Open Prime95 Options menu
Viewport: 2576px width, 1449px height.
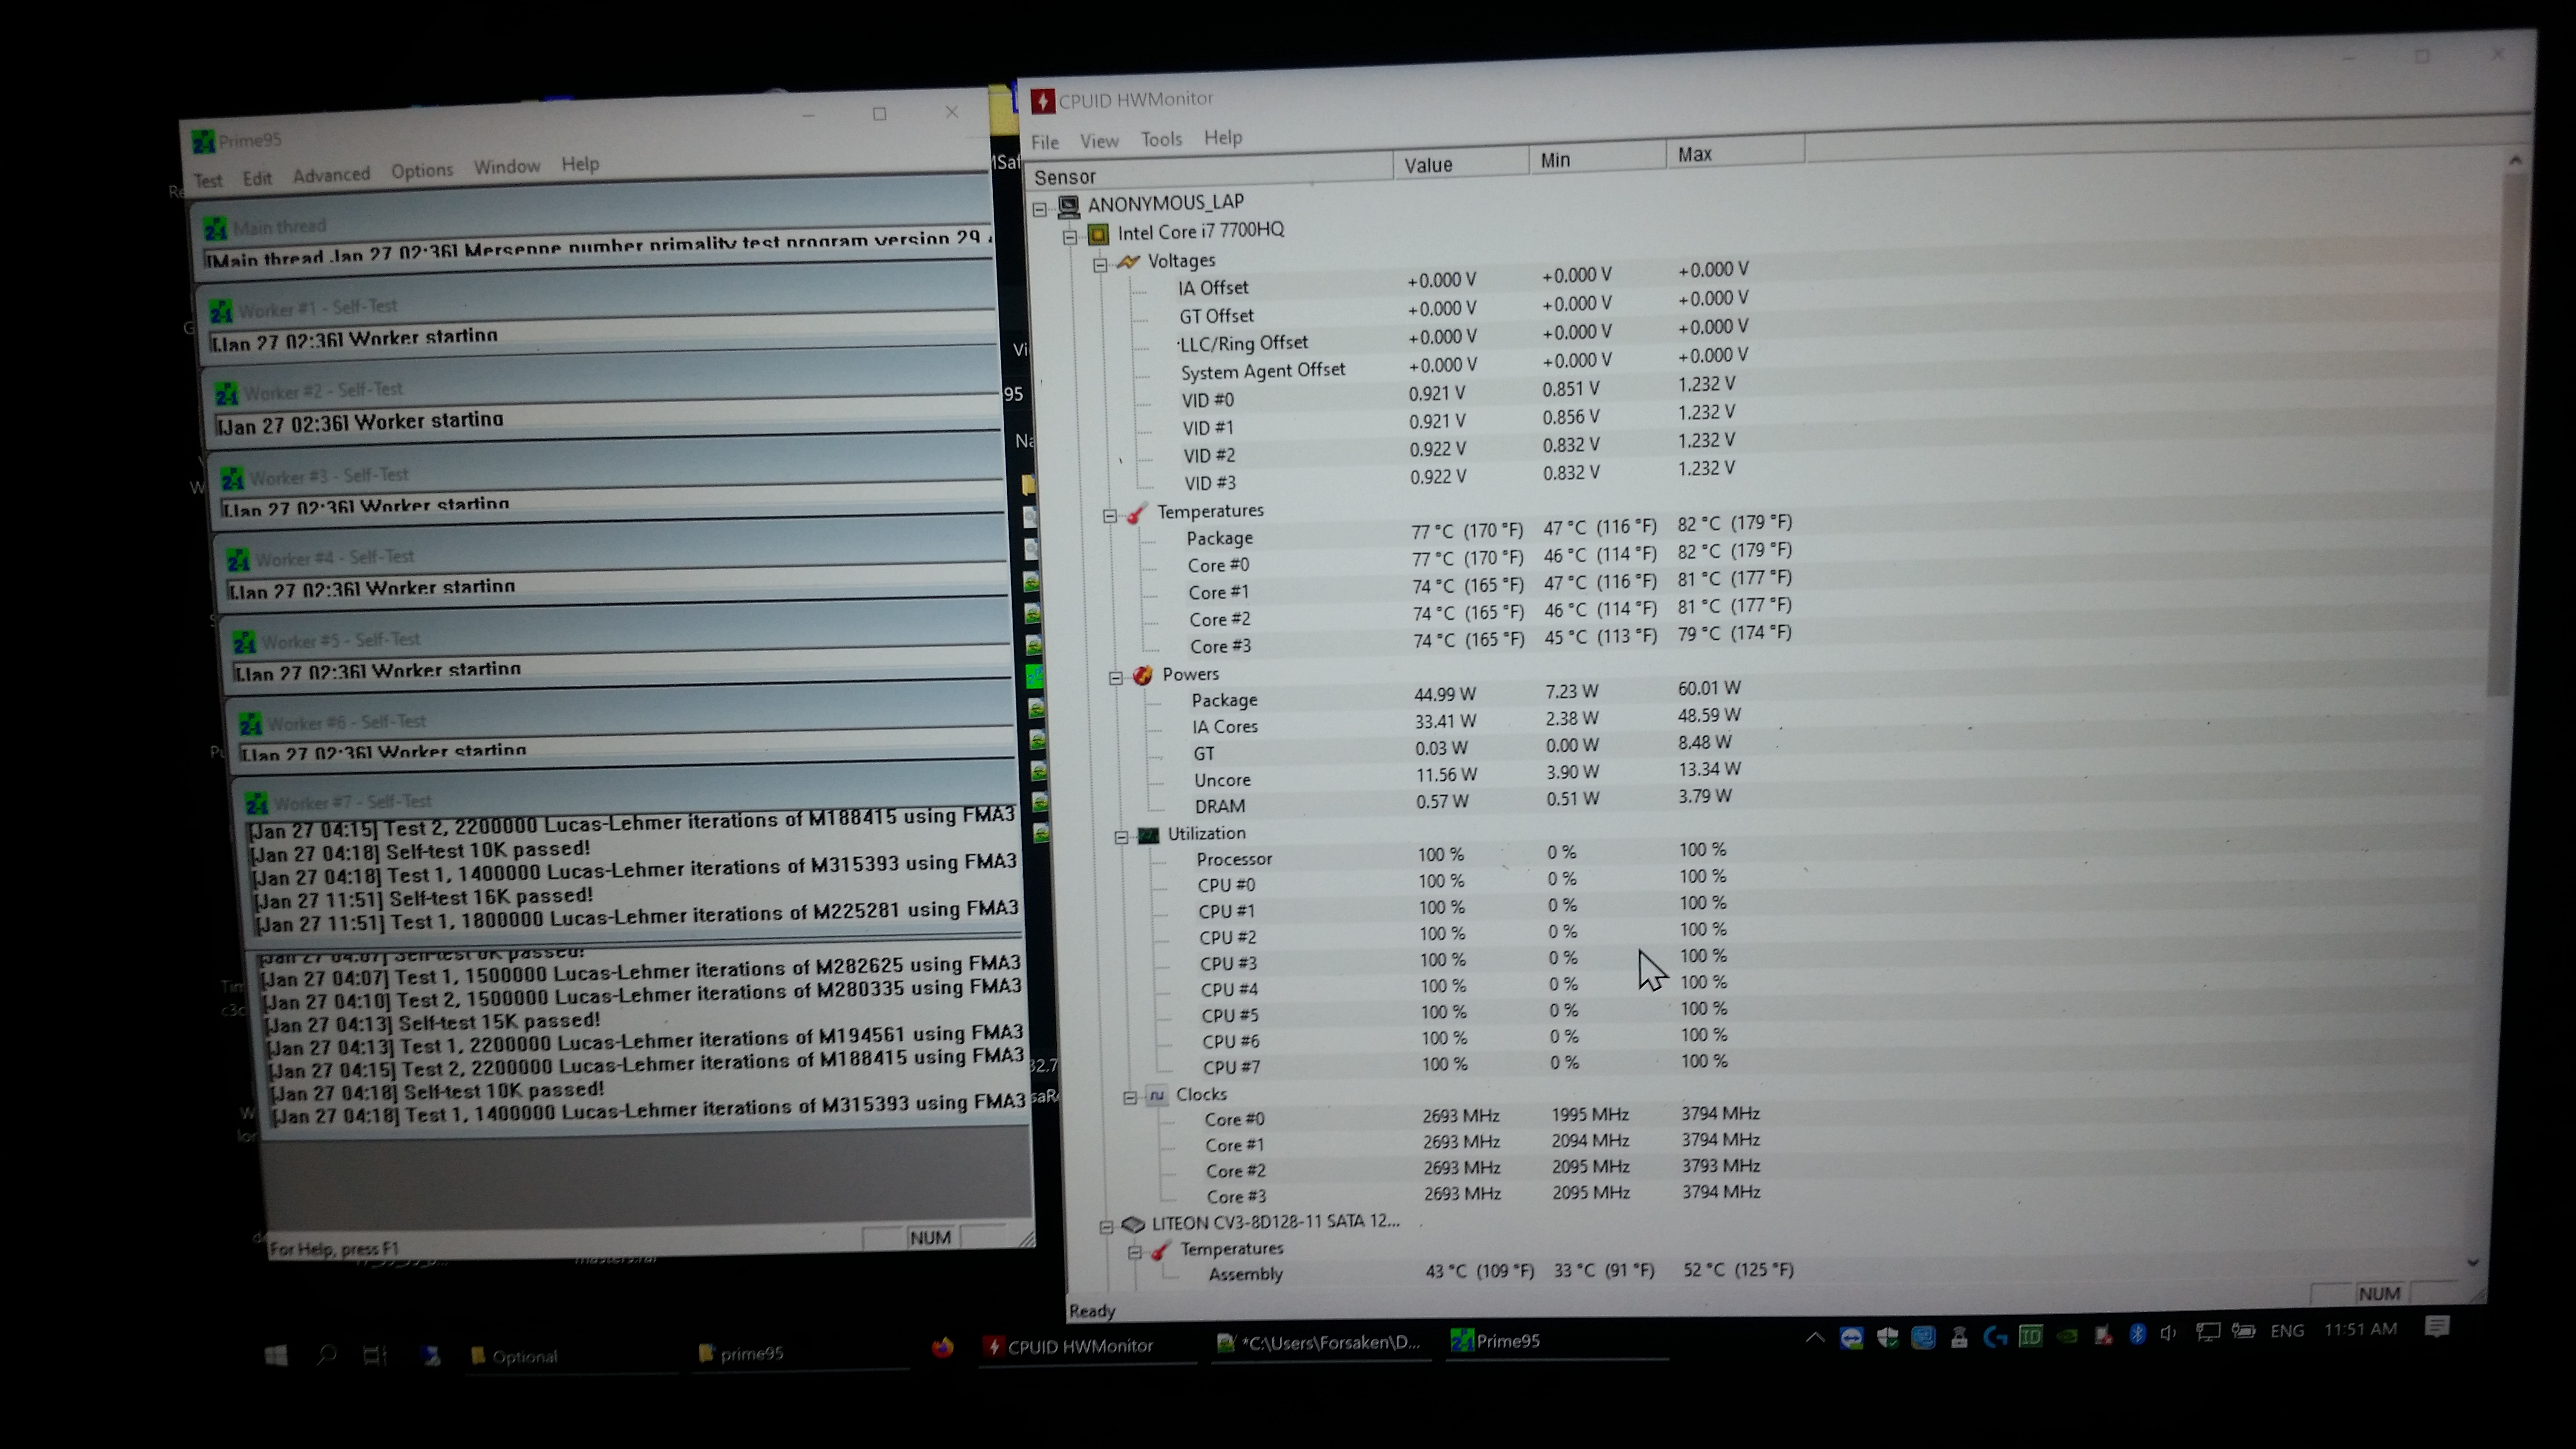[421, 171]
